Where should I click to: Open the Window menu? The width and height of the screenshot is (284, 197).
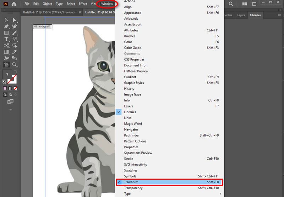107,4
